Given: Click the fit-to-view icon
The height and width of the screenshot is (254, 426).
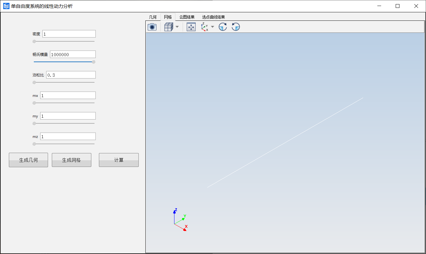Looking at the screenshot, I should [191, 27].
